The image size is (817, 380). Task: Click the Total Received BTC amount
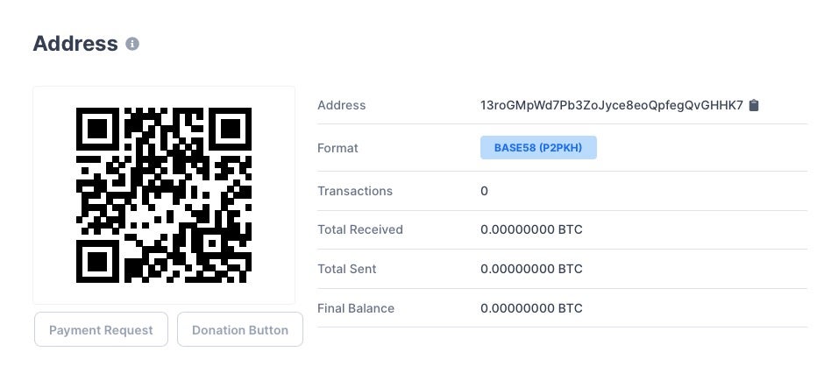pyautogui.click(x=531, y=229)
